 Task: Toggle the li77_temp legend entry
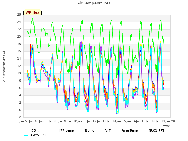63,130
